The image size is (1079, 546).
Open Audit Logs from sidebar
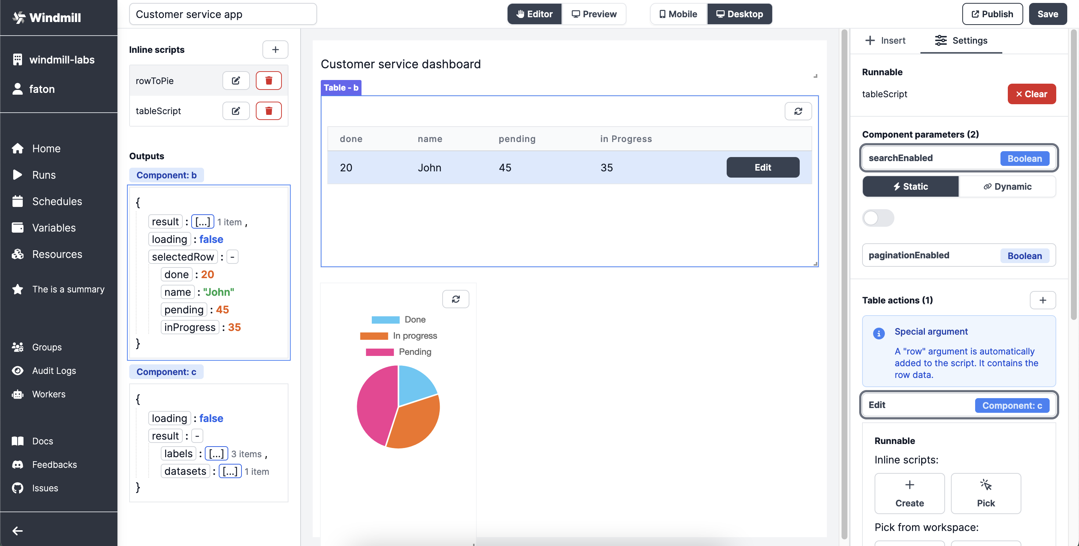click(54, 371)
